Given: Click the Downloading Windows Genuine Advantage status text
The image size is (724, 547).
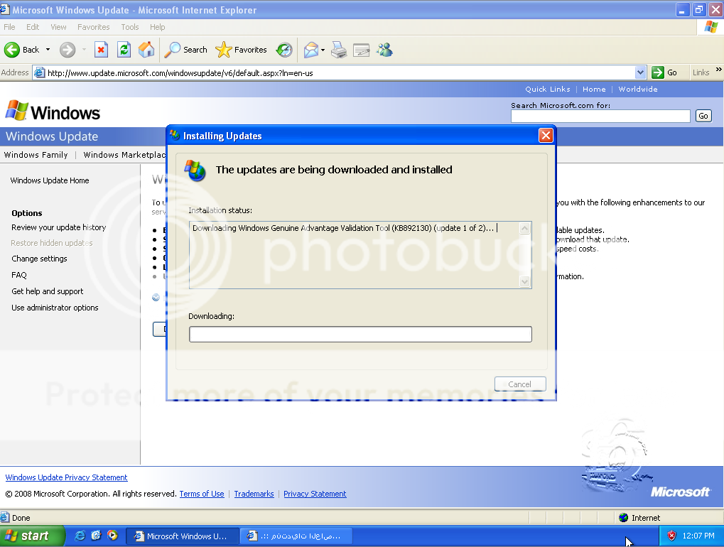Looking at the screenshot, I should tap(343, 228).
